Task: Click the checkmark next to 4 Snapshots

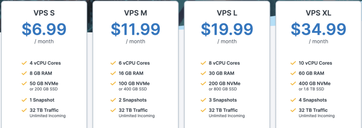Action: coord(293,100)
